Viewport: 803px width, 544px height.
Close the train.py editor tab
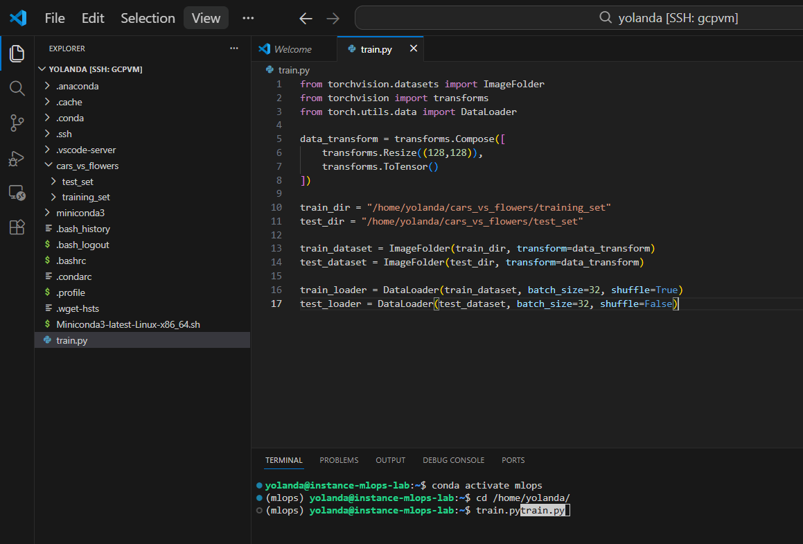414,49
